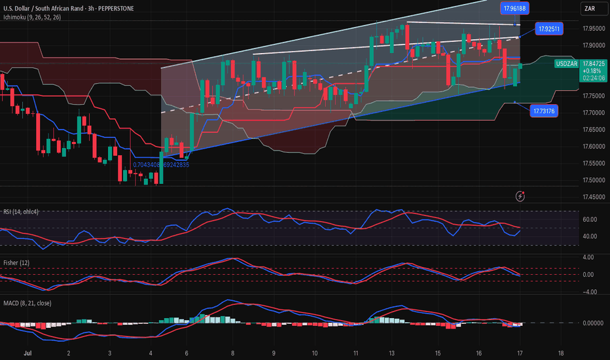
Task: Click the Jul date label on time axis
Action: (x=27, y=353)
